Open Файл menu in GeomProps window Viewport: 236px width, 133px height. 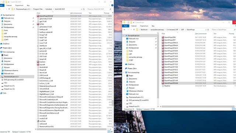pyautogui.click(x=126, y=26)
